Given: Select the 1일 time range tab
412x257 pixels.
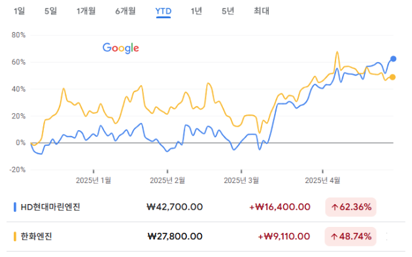Looking at the screenshot, I should tap(19, 11).
